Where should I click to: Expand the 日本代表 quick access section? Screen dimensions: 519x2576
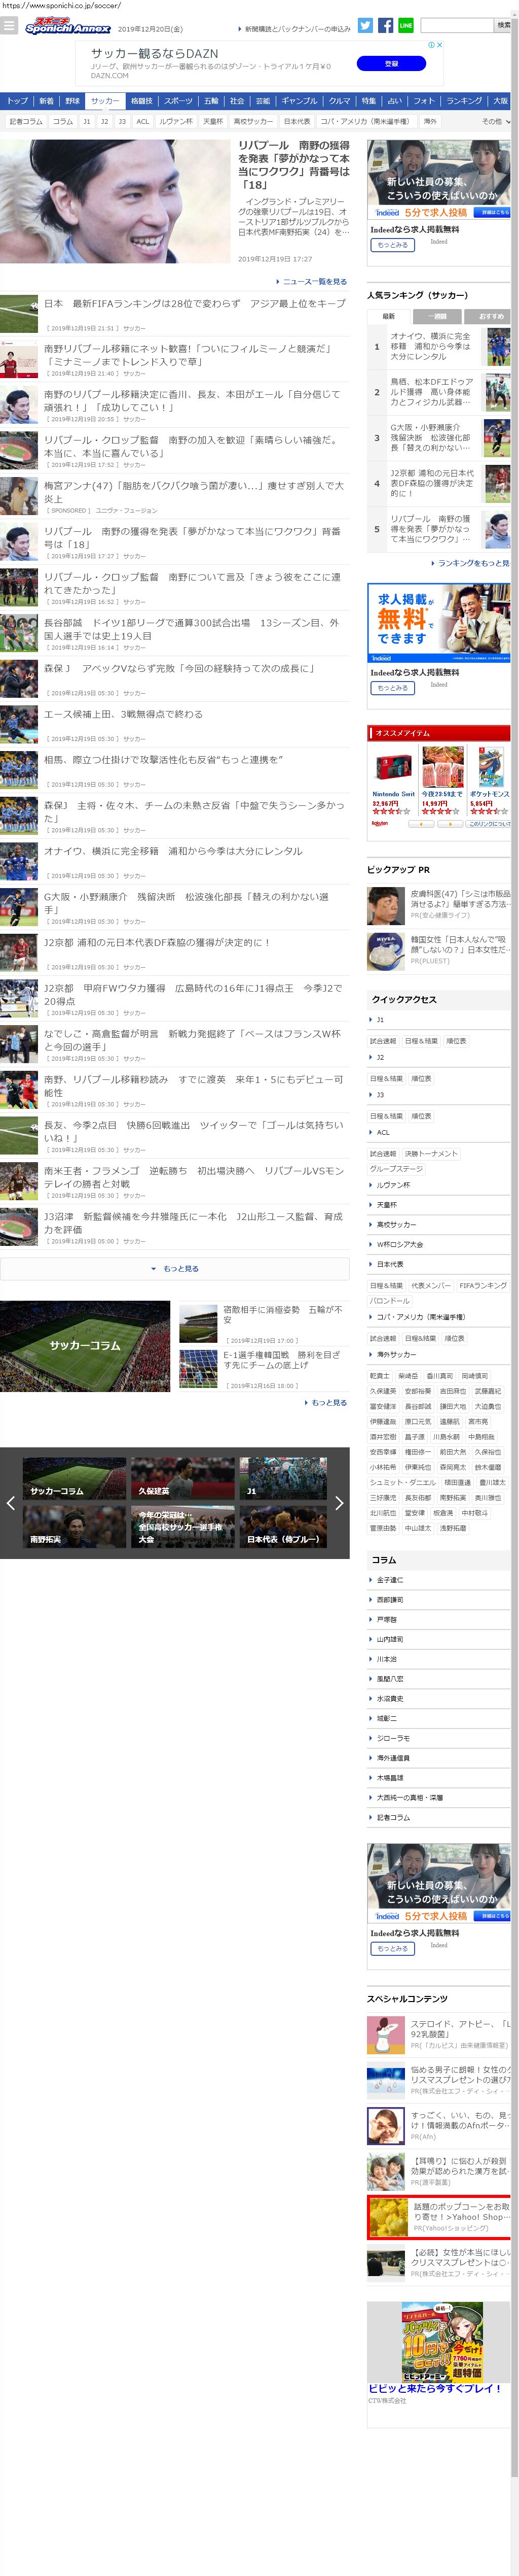coord(389,1264)
